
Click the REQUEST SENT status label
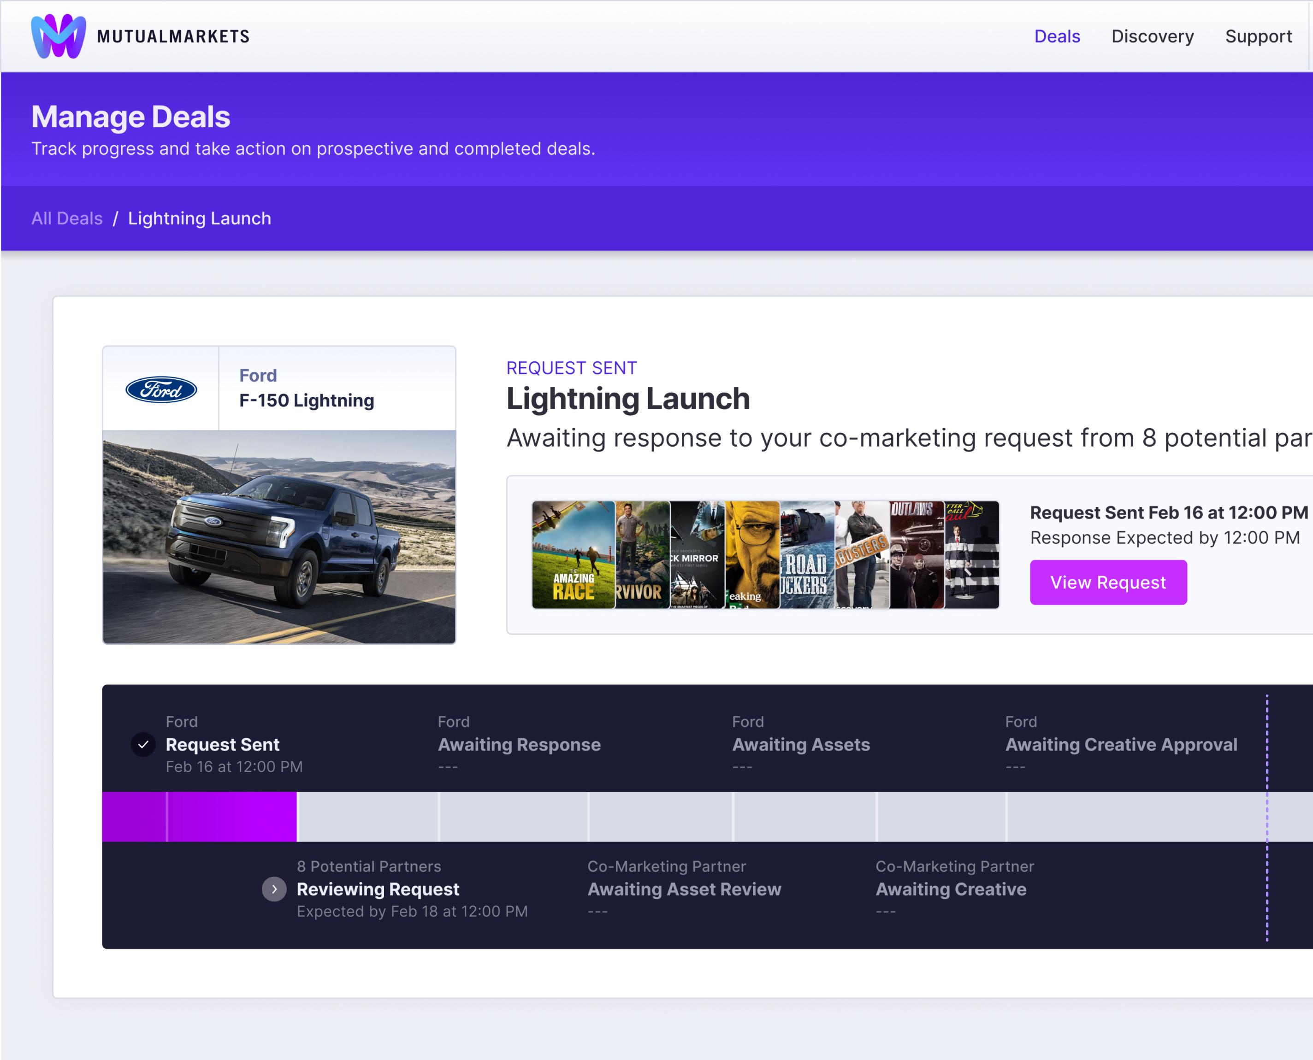[x=572, y=368]
